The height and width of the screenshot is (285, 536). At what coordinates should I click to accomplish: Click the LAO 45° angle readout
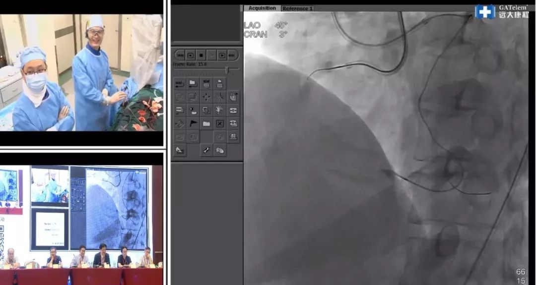coord(266,25)
